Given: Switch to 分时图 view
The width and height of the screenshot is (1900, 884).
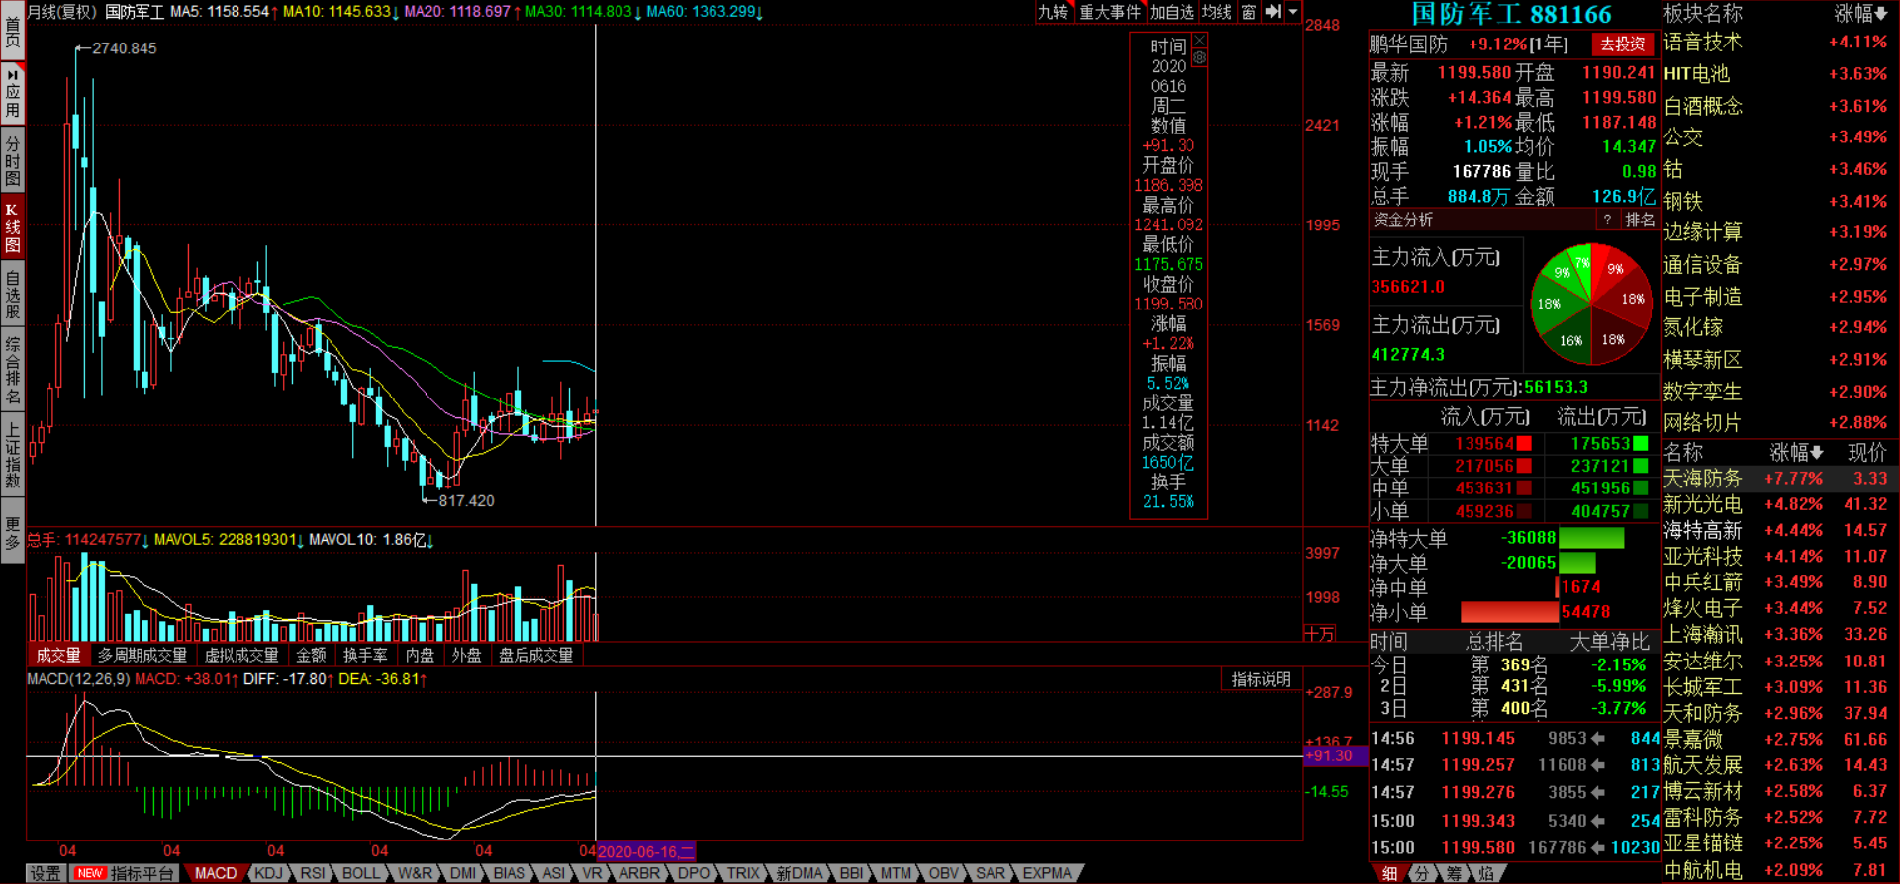Looking at the screenshot, I should pyautogui.click(x=12, y=160).
